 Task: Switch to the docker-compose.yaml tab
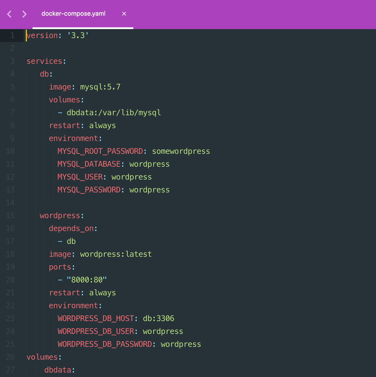[73, 13]
